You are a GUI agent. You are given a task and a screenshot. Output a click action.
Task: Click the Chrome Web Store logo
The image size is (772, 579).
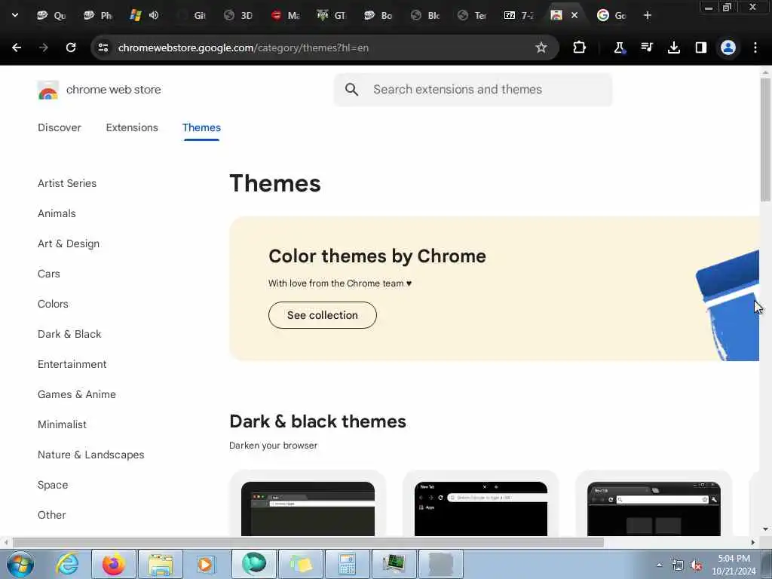[48, 90]
